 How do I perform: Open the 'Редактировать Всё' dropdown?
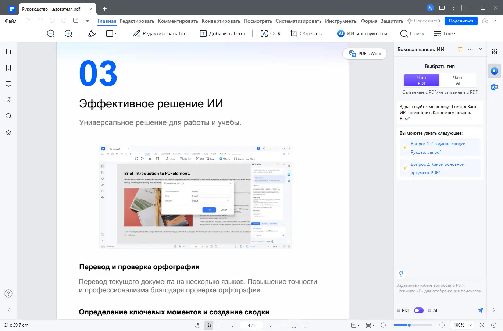(x=161, y=33)
